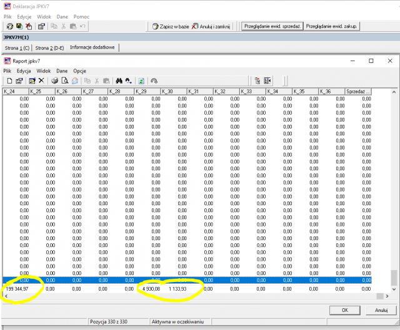Close the Raport jpkv7 window
The height and width of the screenshot is (330, 400).
point(390,61)
